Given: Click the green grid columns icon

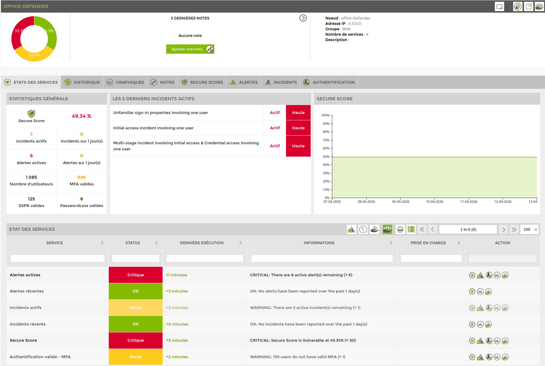Looking at the screenshot, I should click(x=411, y=229).
